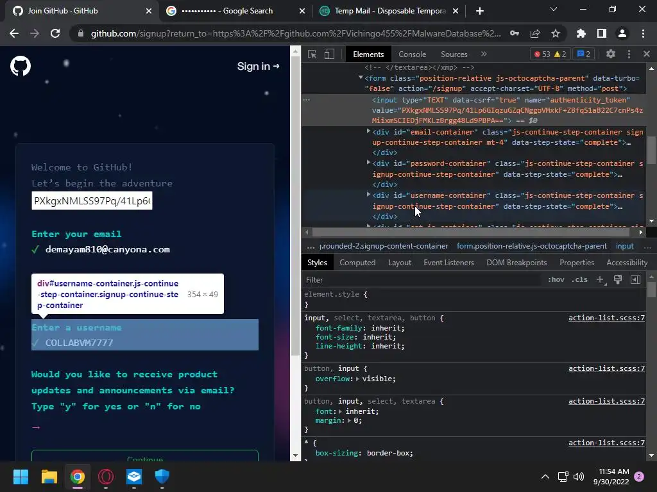
Task: Expand the margin property triangle
Action: pyautogui.click(x=350, y=420)
